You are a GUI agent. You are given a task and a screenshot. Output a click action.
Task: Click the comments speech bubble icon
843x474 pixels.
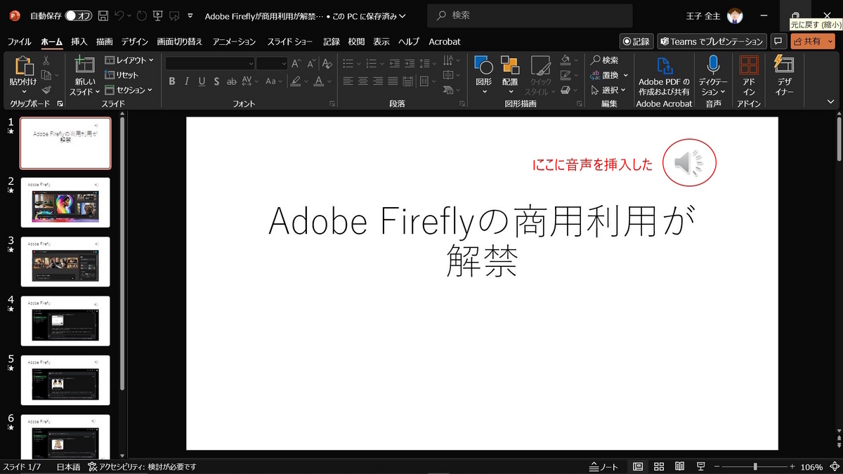(778, 41)
